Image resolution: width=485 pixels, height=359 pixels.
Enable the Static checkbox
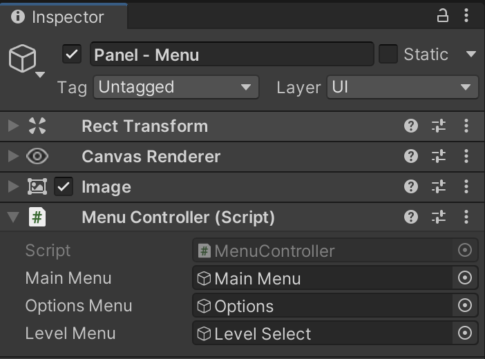tap(388, 54)
